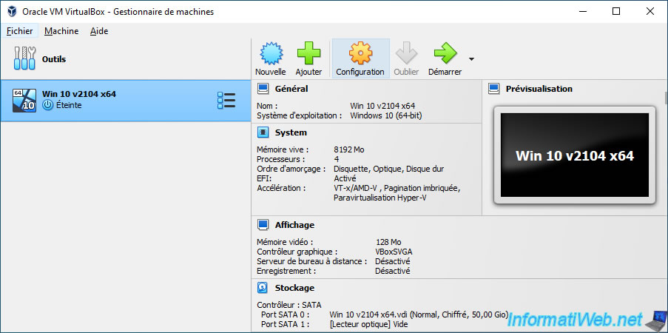Click the Nouvelle (new VM) toolbar icon
668x333 pixels.
pyautogui.click(x=271, y=53)
